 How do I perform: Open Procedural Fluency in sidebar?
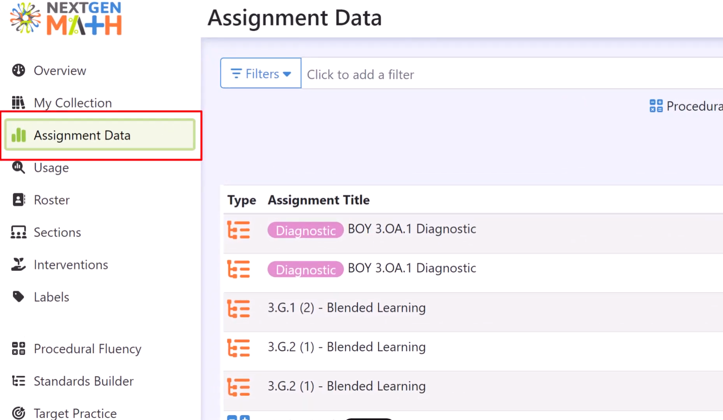click(x=87, y=349)
